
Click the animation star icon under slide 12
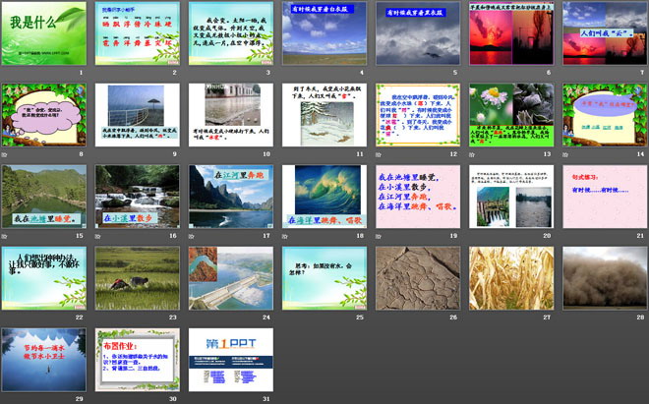click(380, 154)
